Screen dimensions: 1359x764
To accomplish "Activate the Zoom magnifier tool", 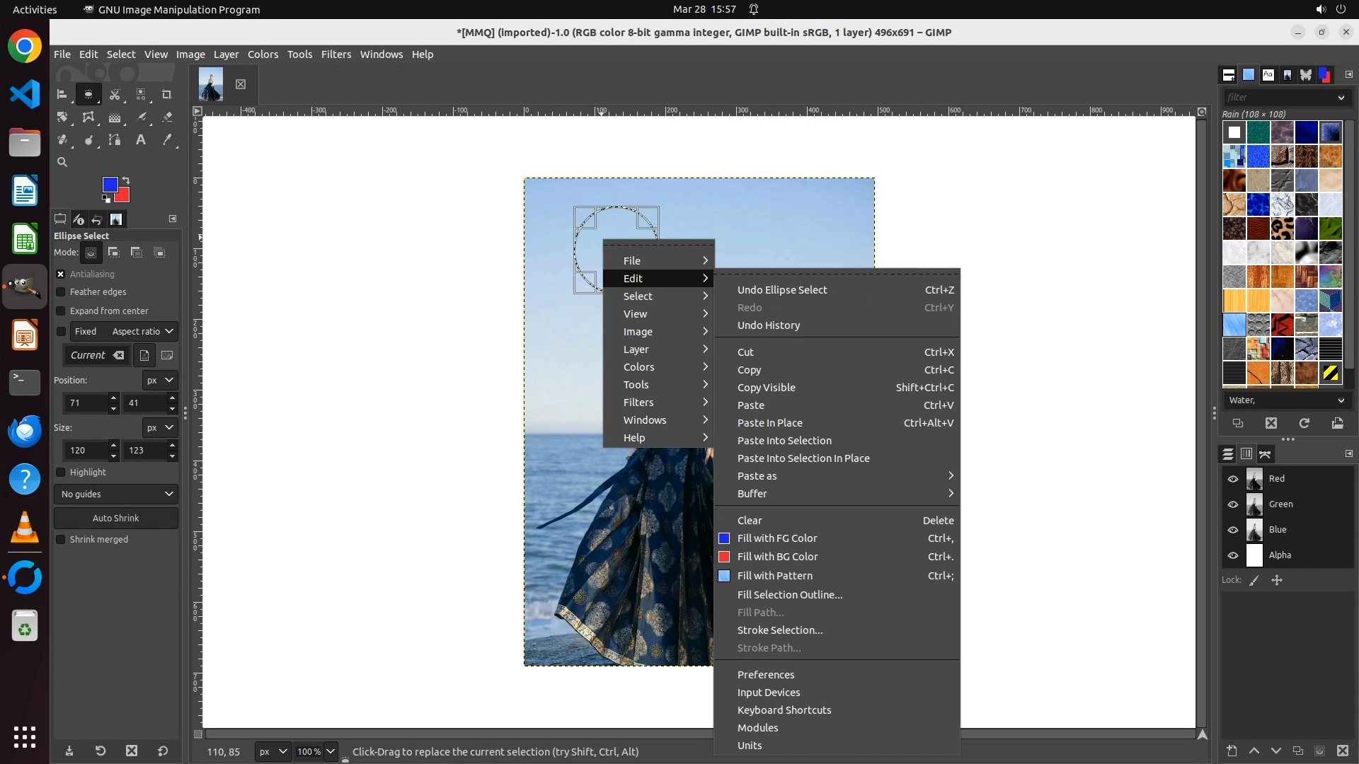I will coord(62,162).
